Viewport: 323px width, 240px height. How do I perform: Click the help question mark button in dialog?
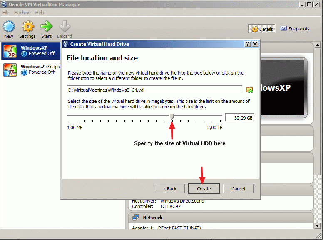[248, 44]
